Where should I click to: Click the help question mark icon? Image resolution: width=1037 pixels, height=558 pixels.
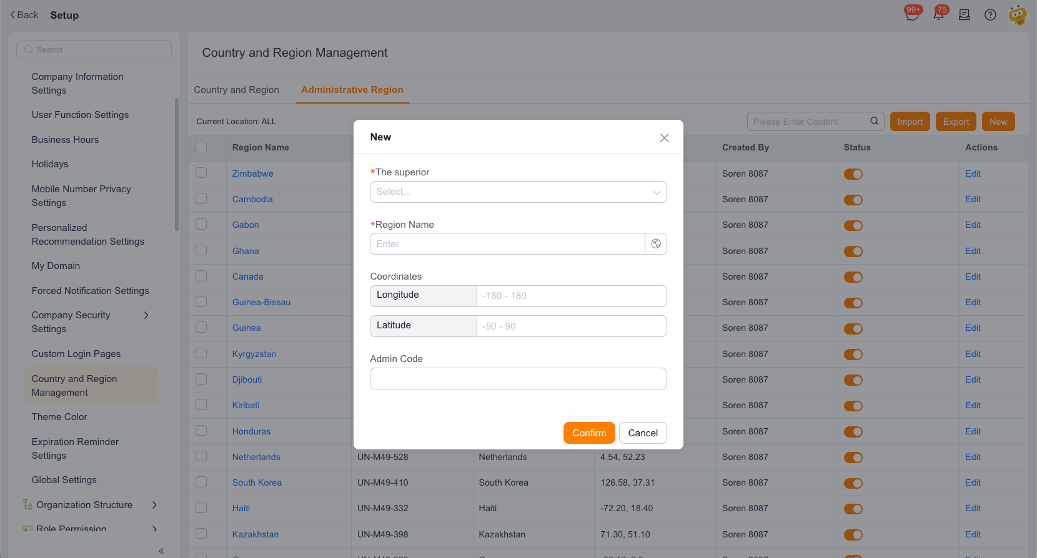(x=990, y=15)
